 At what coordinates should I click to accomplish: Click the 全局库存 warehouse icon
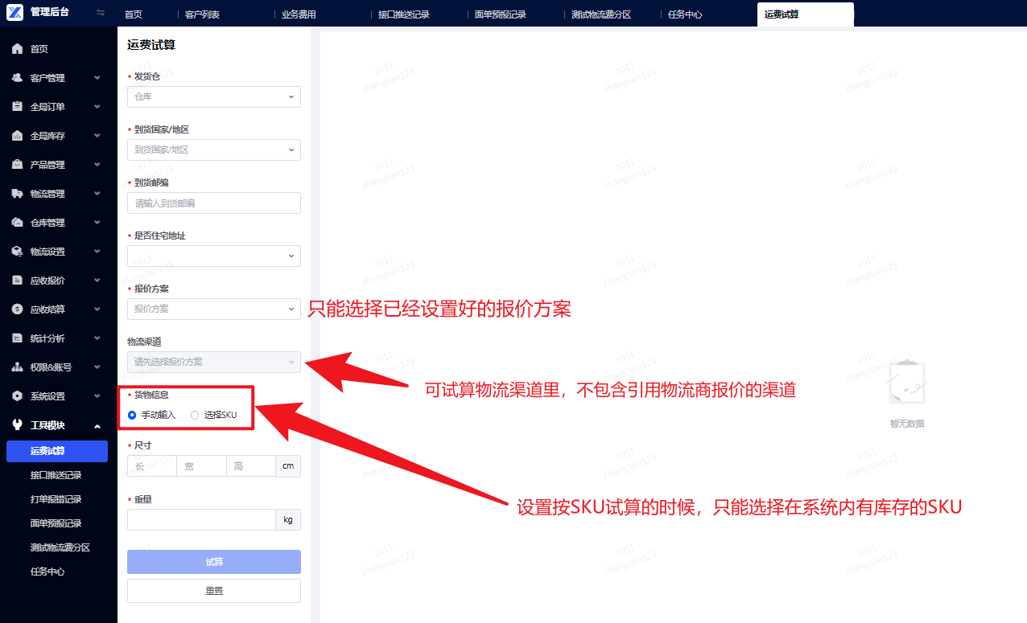point(17,136)
